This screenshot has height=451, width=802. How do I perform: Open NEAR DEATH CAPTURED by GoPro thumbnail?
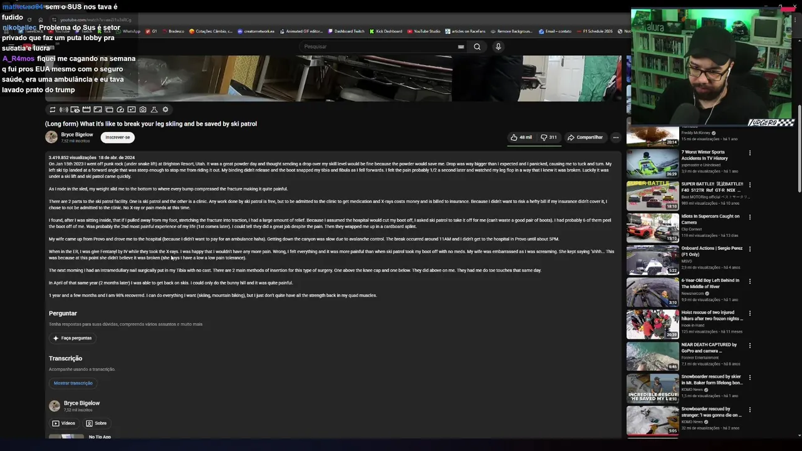click(x=652, y=356)
